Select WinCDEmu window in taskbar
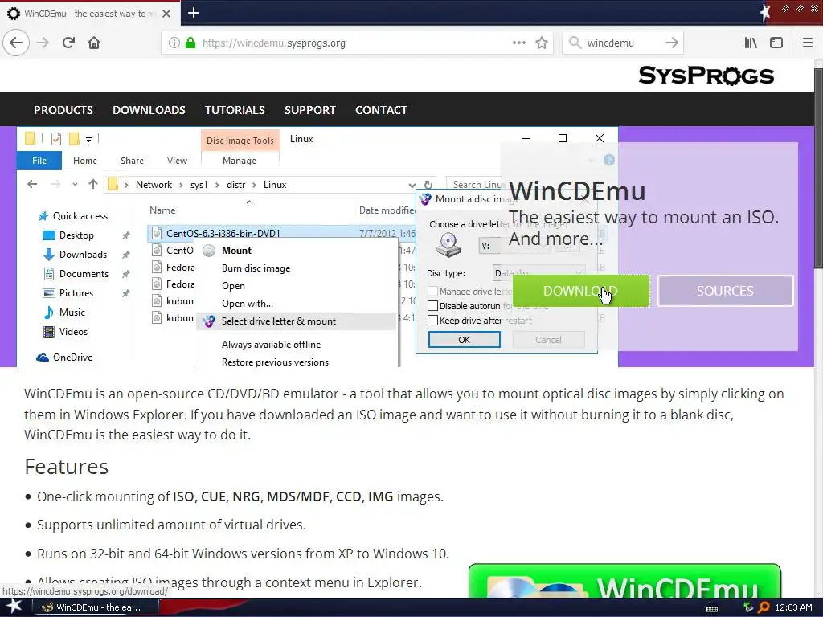 pos(95,607)
